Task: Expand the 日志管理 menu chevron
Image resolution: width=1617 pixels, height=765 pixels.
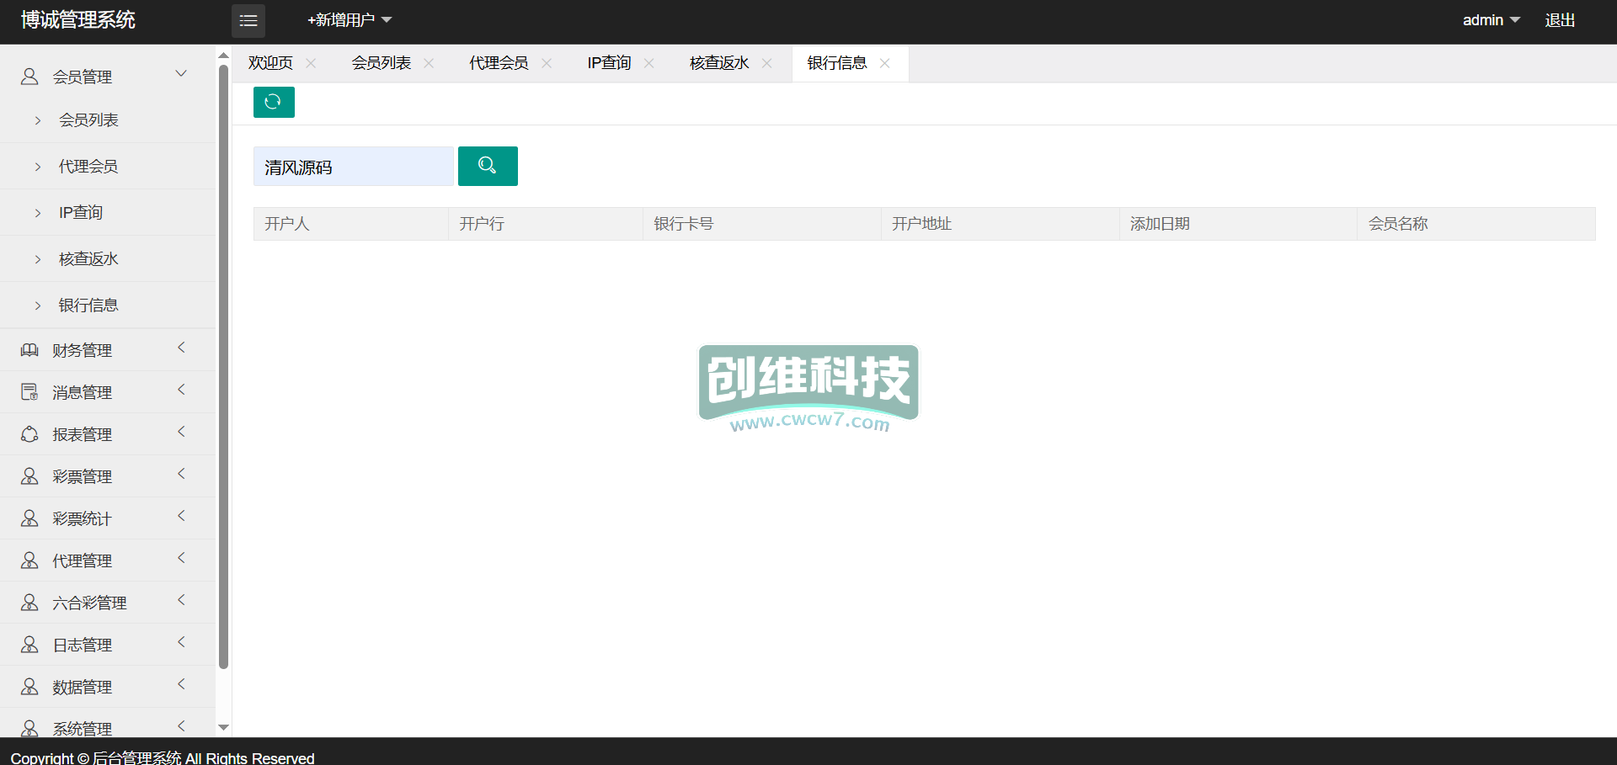Action: [x=181, y=642]
